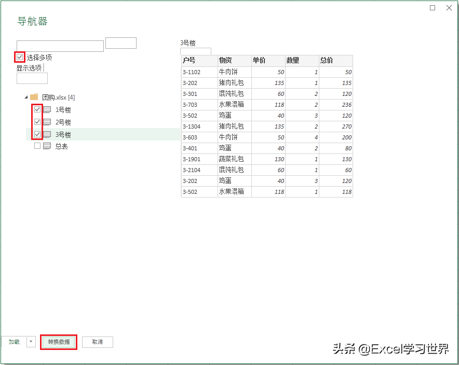Click the total price cell 236
Image resolution: width=459 pixels, height=365 pixels.
[336, 105]
